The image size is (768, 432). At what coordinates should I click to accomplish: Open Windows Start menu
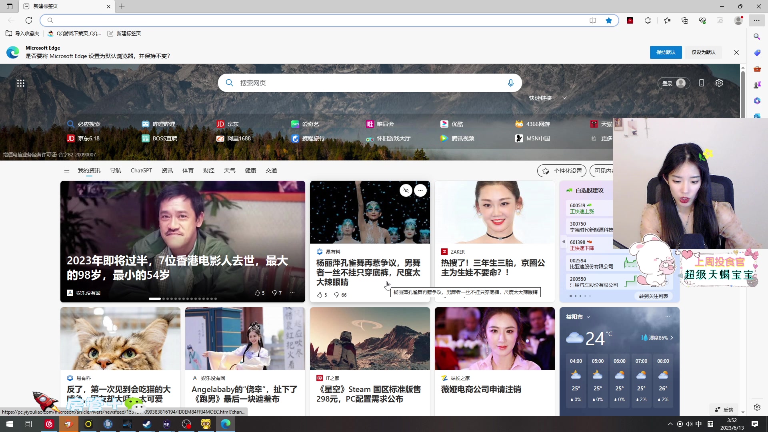click(x=10, y=424)
